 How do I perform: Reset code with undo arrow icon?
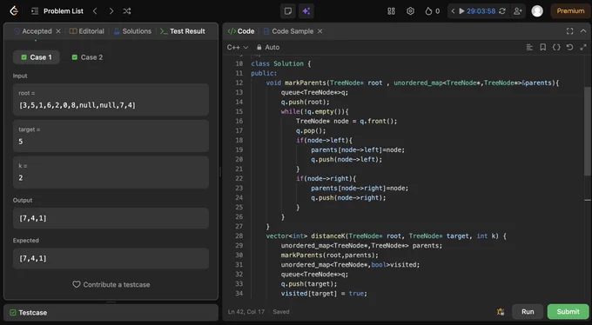(569, 47)
